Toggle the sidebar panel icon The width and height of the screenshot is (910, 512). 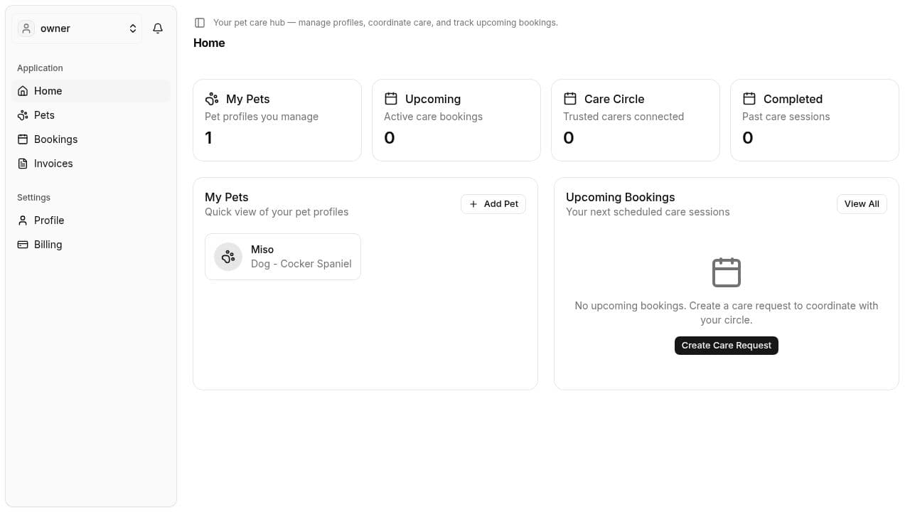pyautogui.click(x=200, y=23)
